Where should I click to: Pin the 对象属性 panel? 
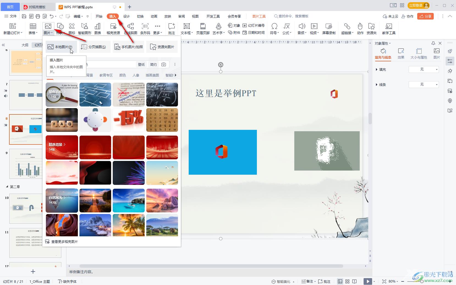click(x=433, y=43)
